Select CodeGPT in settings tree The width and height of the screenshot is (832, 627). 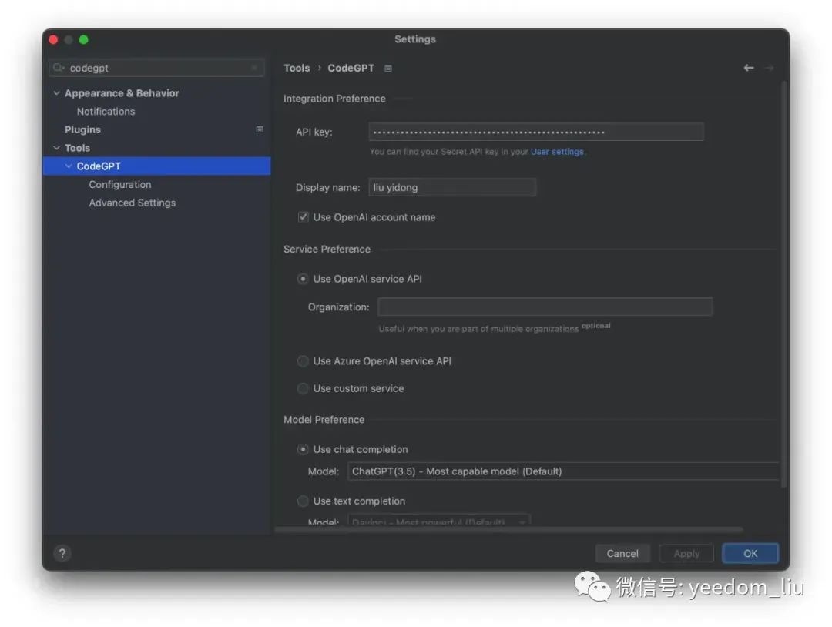[156, 166]
